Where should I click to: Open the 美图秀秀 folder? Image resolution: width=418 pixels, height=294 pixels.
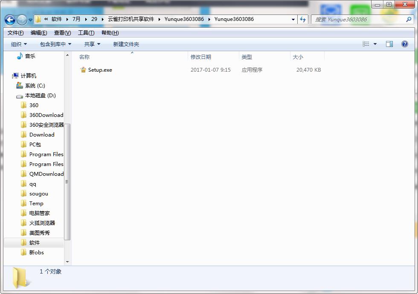pyautogui.click(x=39, y=233)
